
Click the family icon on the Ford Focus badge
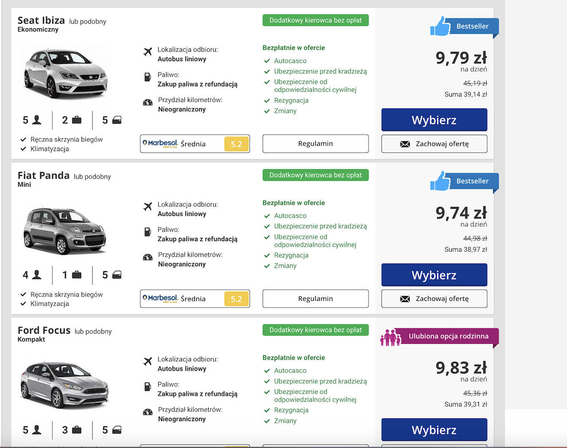(x=391, y=338)
